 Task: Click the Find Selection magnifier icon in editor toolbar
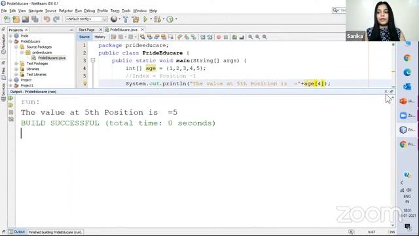pyautogui.click(x=143, y=37)
